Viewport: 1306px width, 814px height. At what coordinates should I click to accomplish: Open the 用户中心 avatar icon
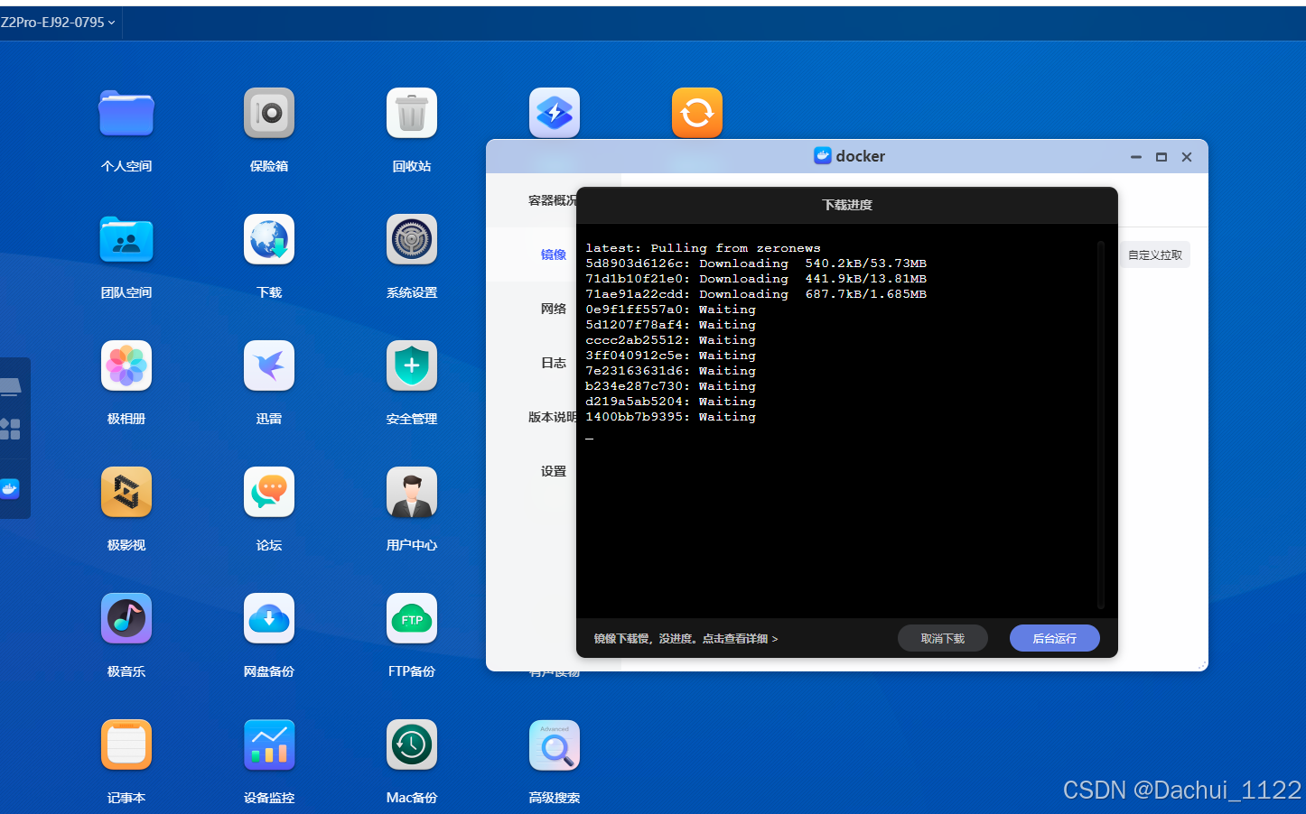(x=412, y=492)
